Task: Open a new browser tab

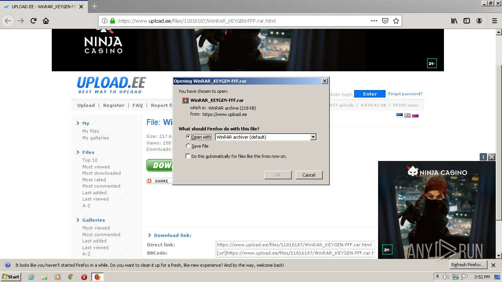Action: [94, 6]
